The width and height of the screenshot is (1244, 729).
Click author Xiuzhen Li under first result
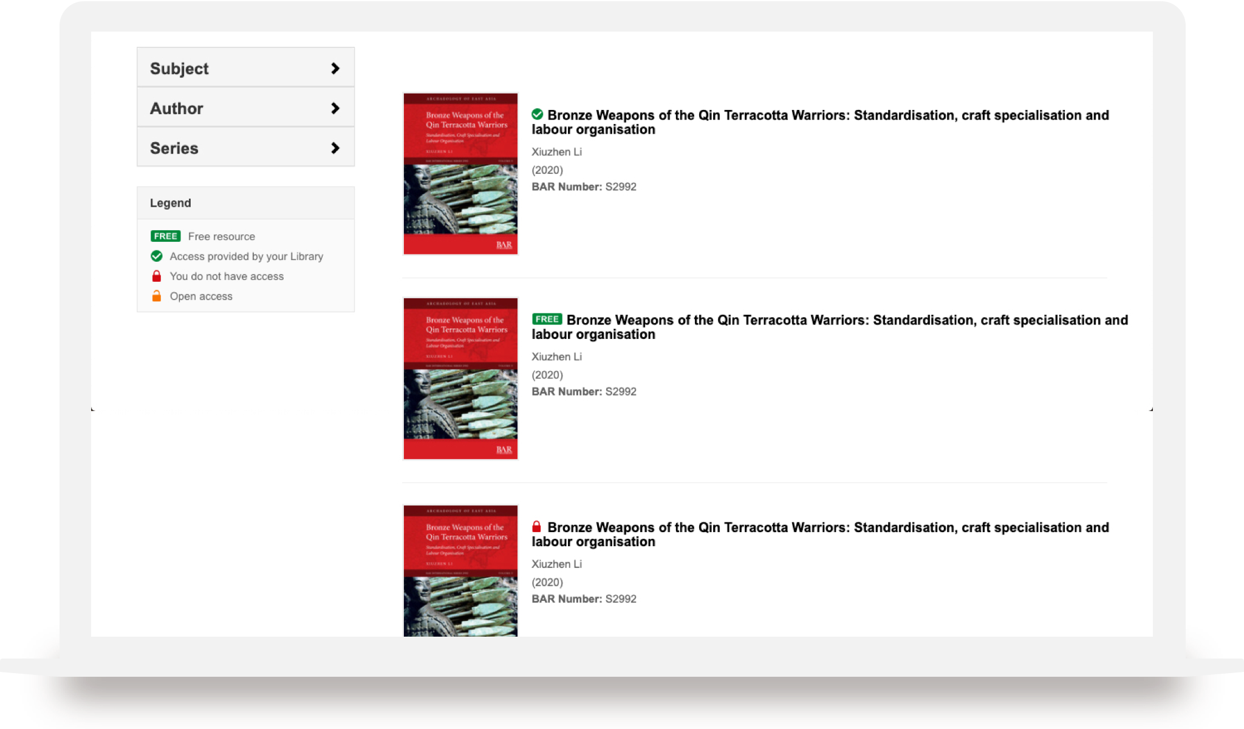(x=556, y=152)
